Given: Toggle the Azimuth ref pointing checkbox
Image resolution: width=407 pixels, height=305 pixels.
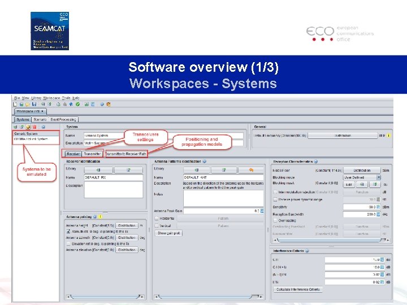Looking at the screenshot, I should click(x=68, y=232).
